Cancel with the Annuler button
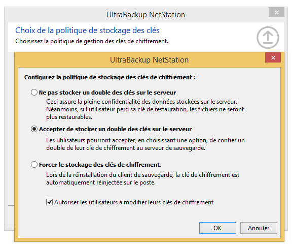The width and height of the screenshot is (292, 245). click(259, 228)
